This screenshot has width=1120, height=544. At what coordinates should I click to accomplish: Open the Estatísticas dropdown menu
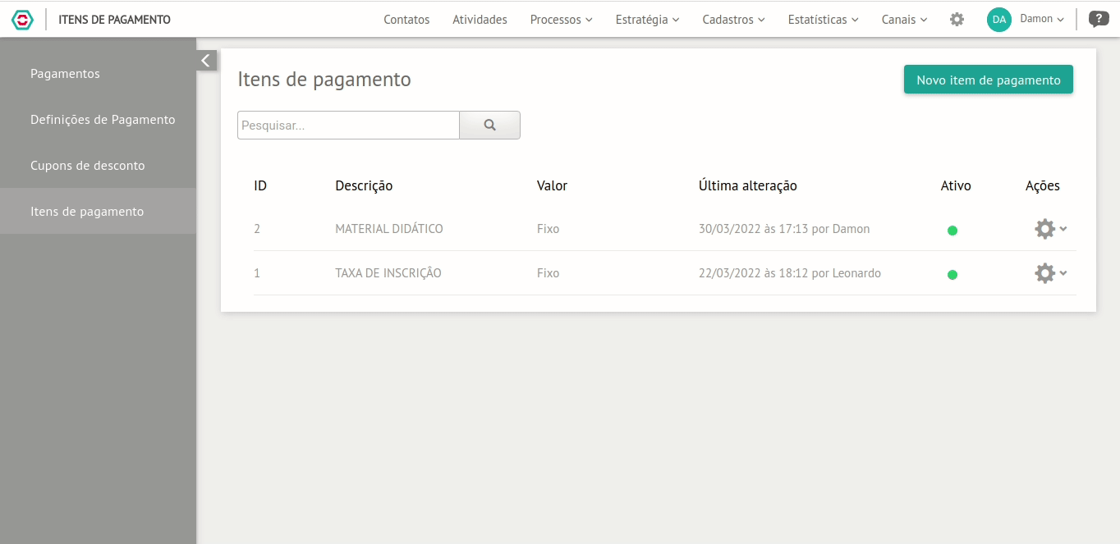(823, 19)
